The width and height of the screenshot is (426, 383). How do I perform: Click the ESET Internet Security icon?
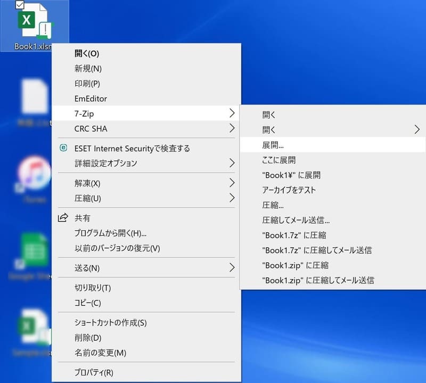[x=63, y=148]
